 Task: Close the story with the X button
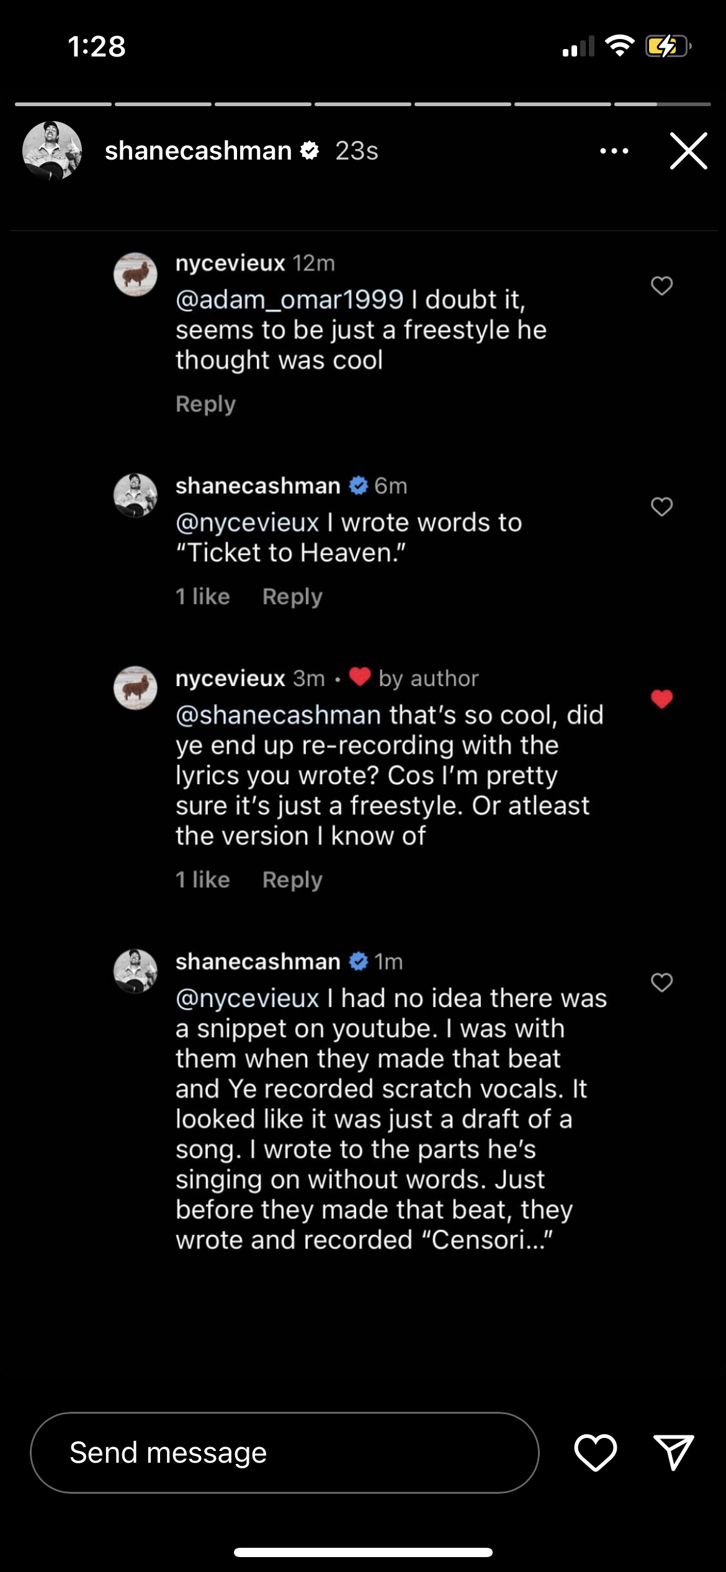pos(688,151)
